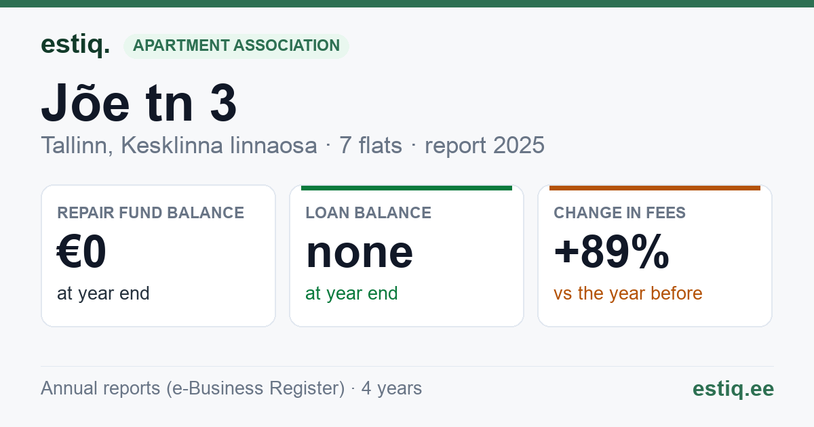Click the green bar above Loan Balance
Viewport: 814px width, 427px height.
coord(406,188)
